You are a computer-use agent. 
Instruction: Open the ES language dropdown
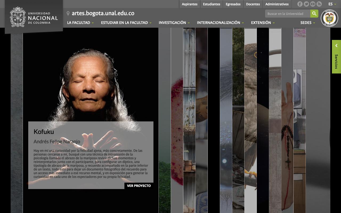point(332,4)
